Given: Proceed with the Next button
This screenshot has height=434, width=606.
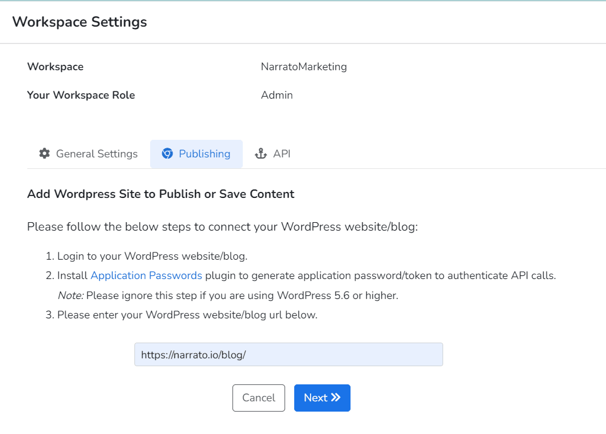Looking at the screenshot, I should [322, 398].
